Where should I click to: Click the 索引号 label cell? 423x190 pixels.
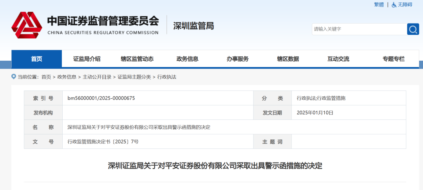(43, 98)
